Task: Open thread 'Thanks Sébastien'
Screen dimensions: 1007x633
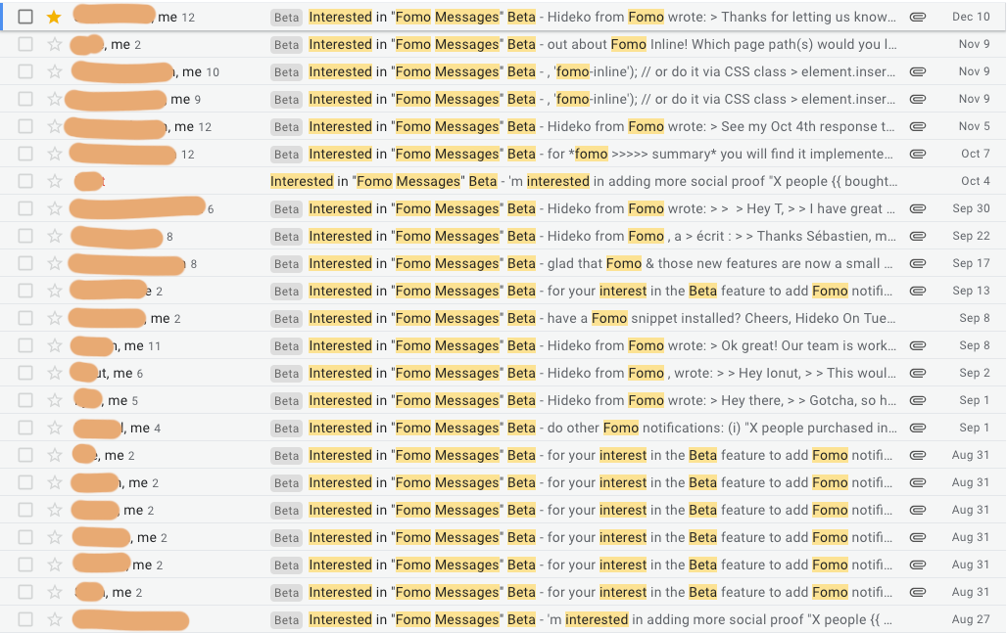Action: (503, 236)
